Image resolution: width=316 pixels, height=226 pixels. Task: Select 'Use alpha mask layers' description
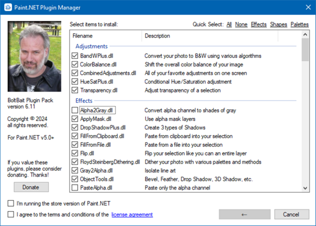point(170,119)
